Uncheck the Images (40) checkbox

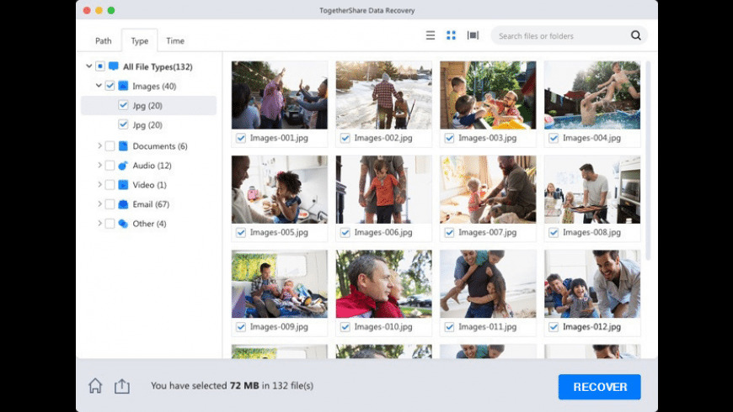(110, 86)
